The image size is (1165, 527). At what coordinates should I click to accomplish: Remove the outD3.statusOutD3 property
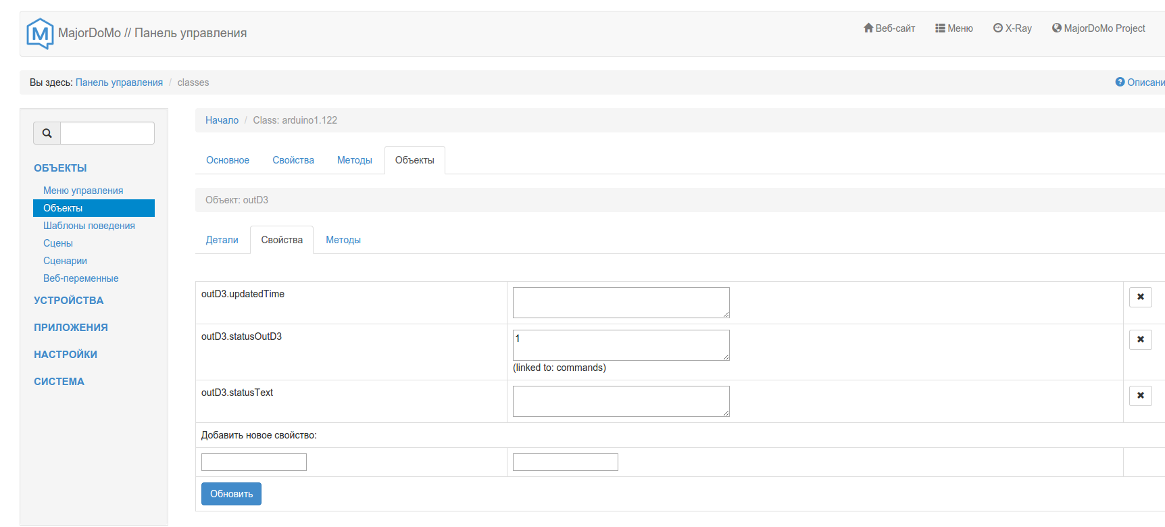pyautogui.click(x=1140, y=340)
